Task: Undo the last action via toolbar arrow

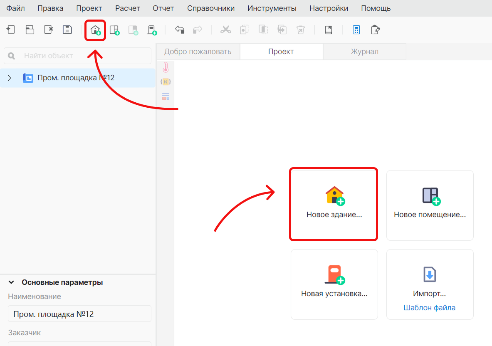Action: click(180, 30)
